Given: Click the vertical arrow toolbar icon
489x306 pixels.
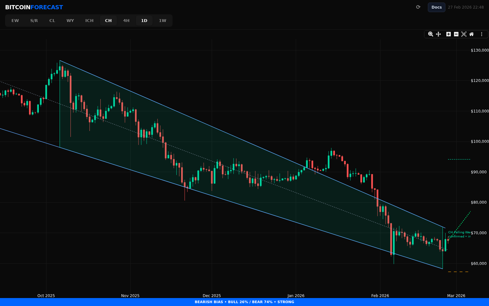Looking at the screenshot, I should [482, 34].
